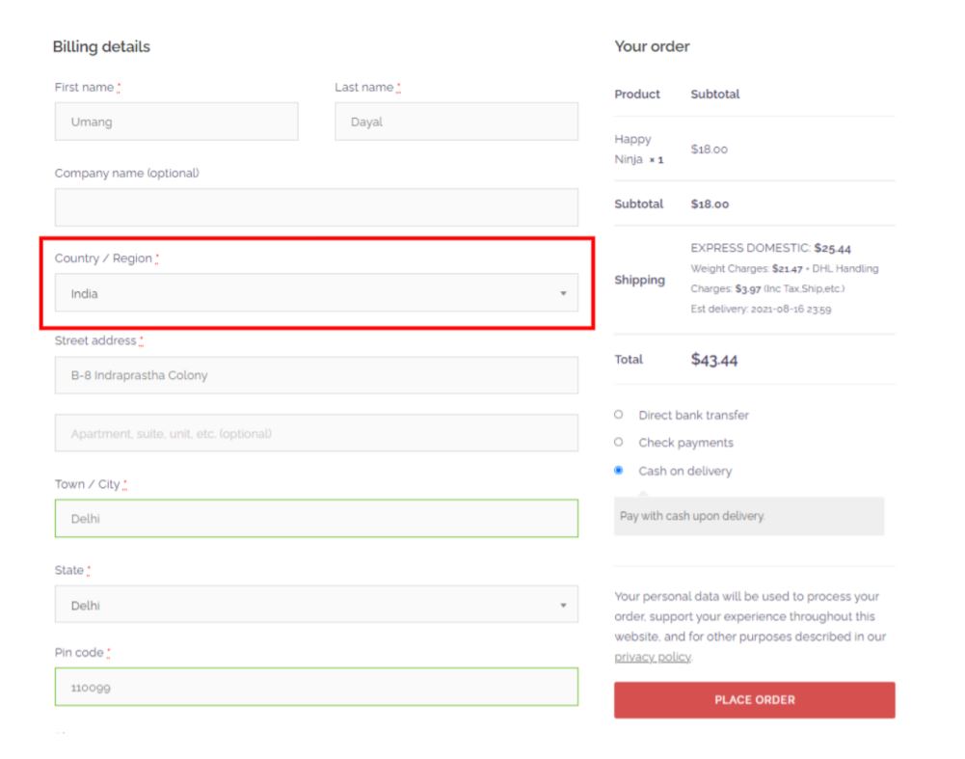
Task: Choose Check payments radio button
Action: click(x=619, y=442)
